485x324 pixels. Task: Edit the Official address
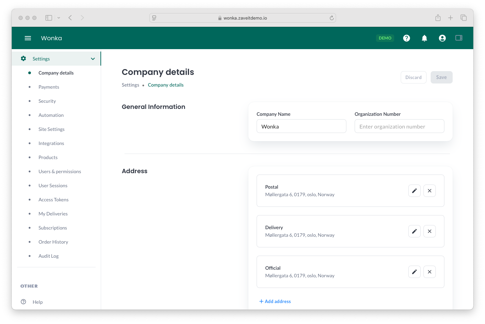[x=414, y=272]
